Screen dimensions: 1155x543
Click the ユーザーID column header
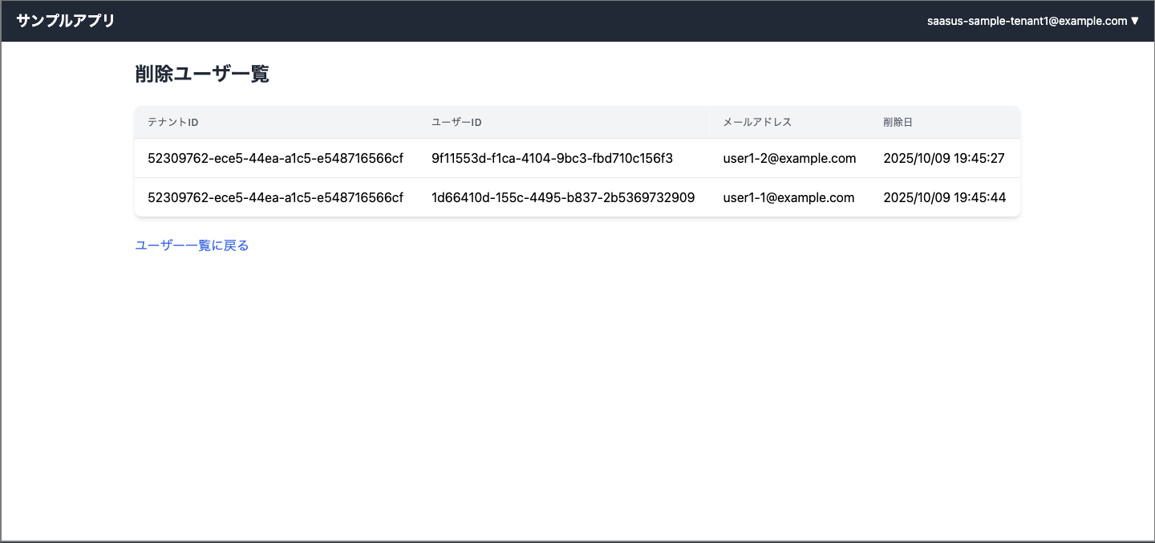pos(456,123)
